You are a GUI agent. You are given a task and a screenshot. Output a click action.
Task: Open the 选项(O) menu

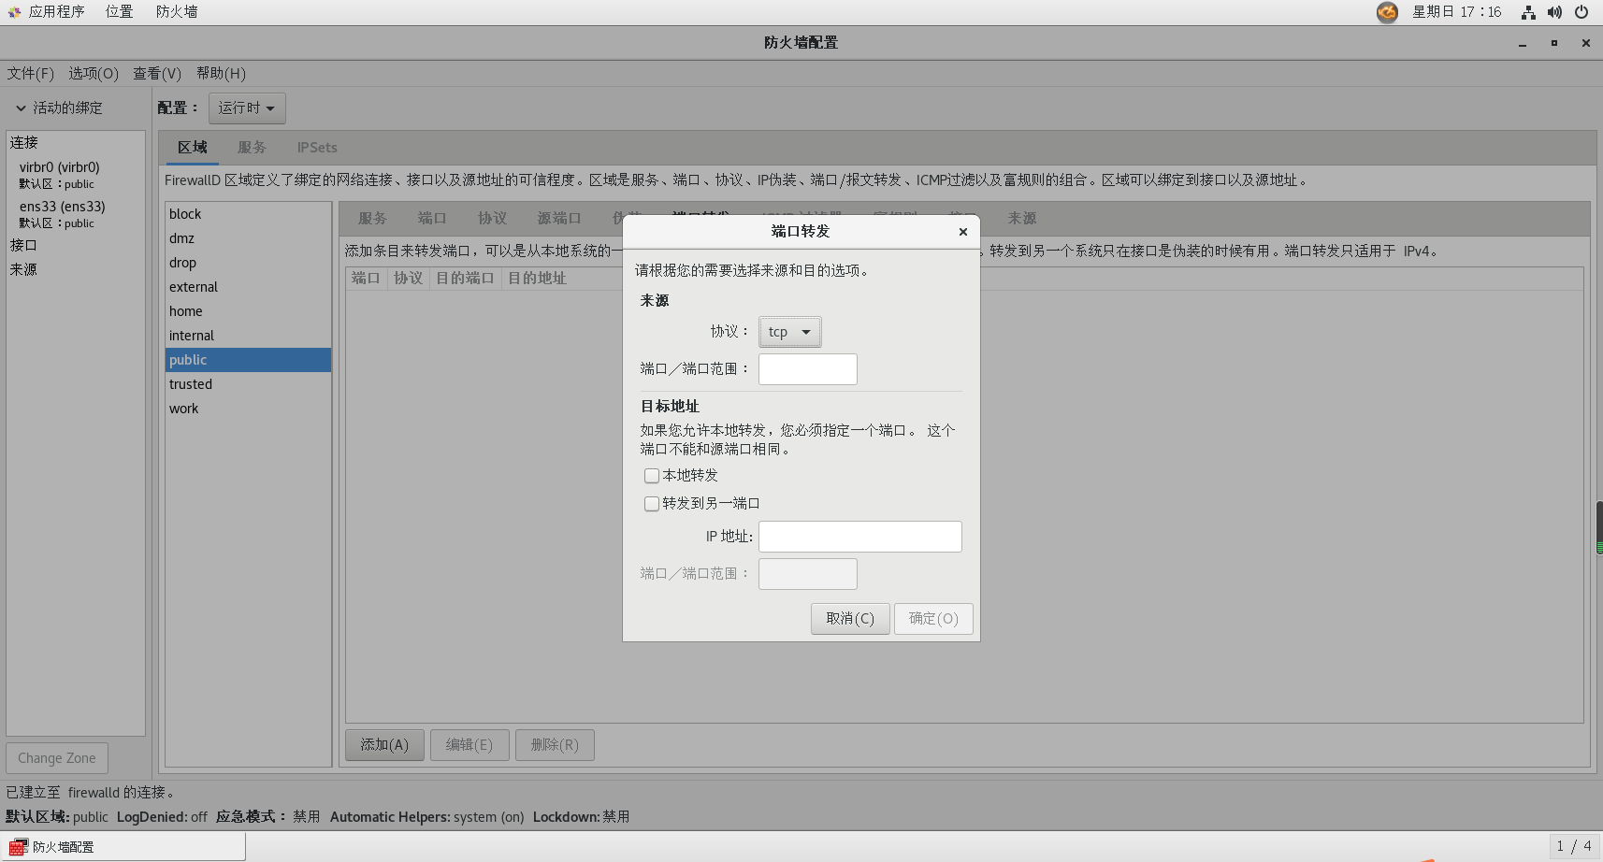pyautogui.click(x=94, y=73)
